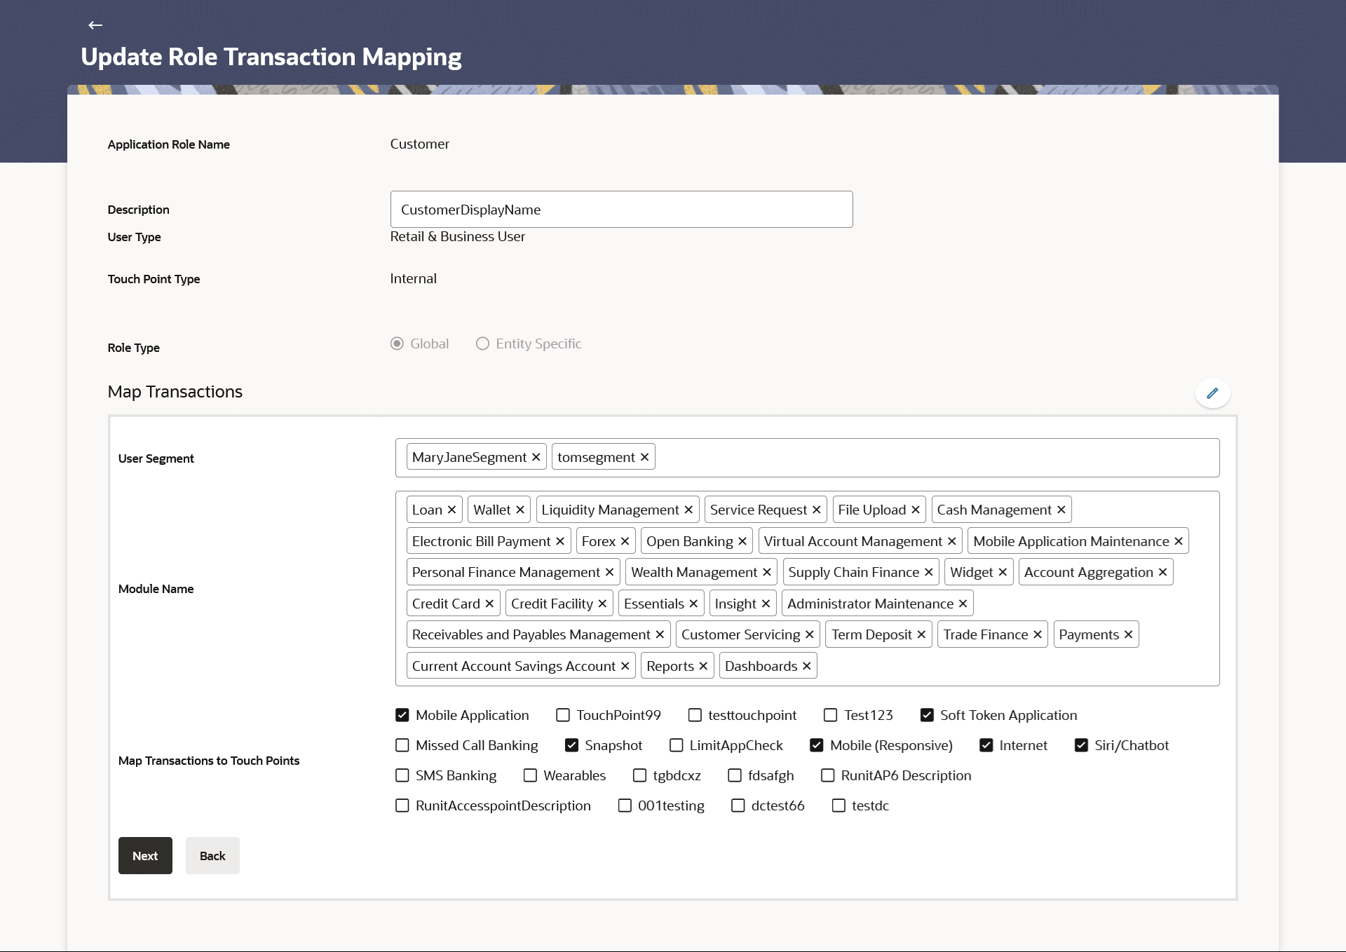Delete the Wealth Management module tag

767,572
